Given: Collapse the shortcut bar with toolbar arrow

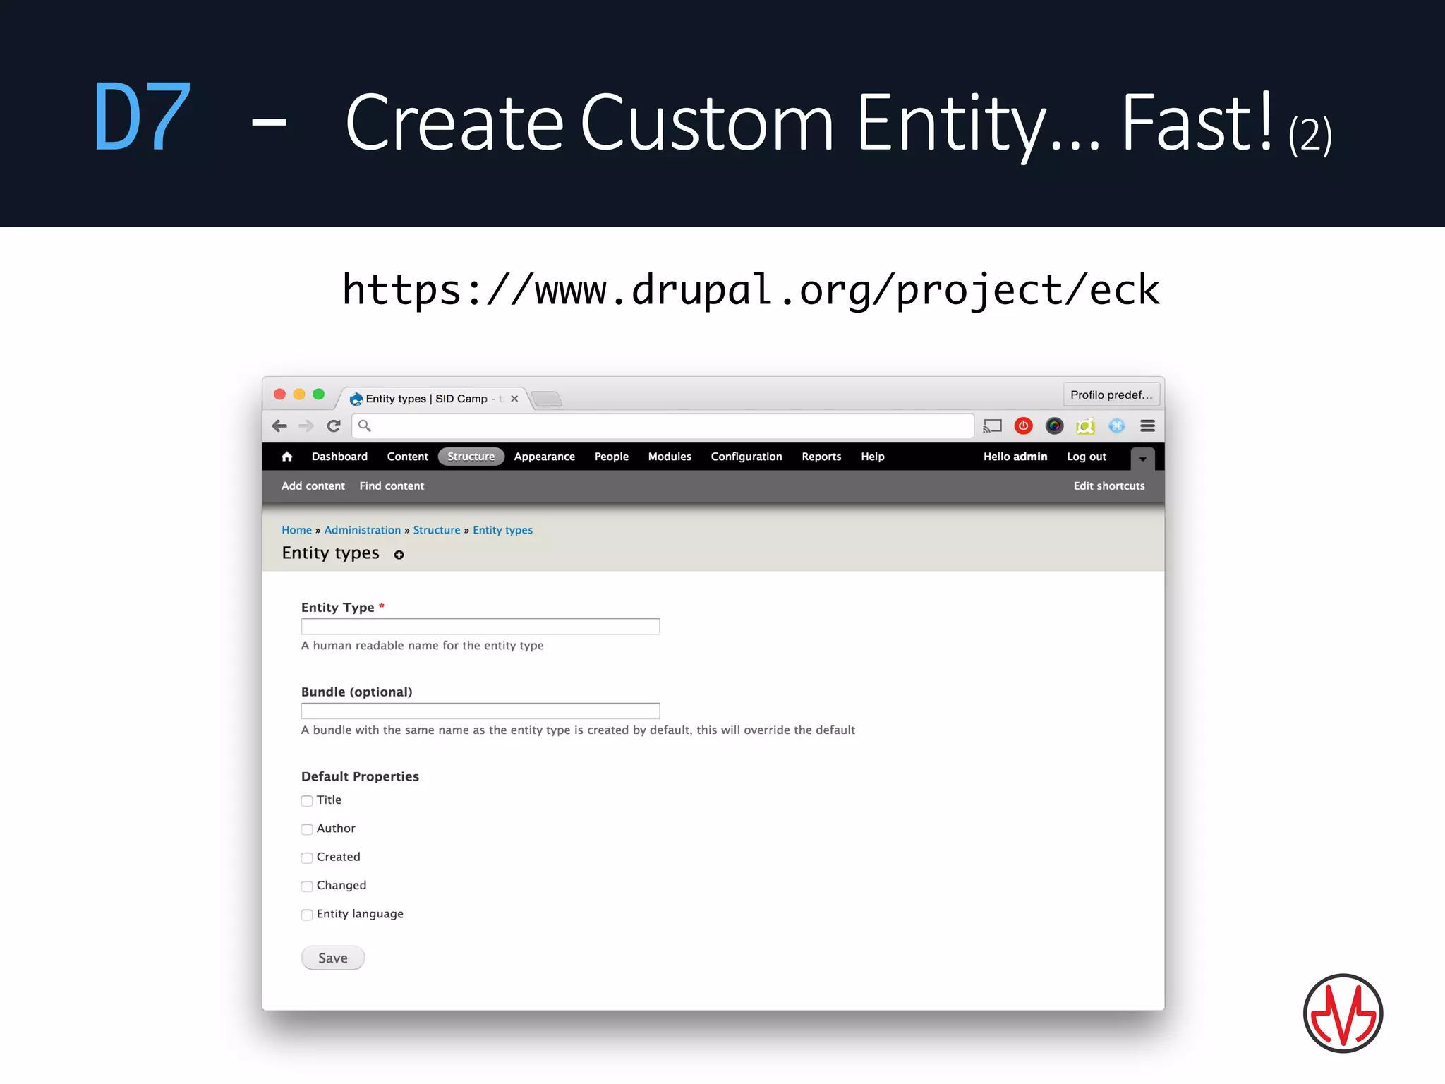Looking at the screenshot, I should (x=1142, y=459).
